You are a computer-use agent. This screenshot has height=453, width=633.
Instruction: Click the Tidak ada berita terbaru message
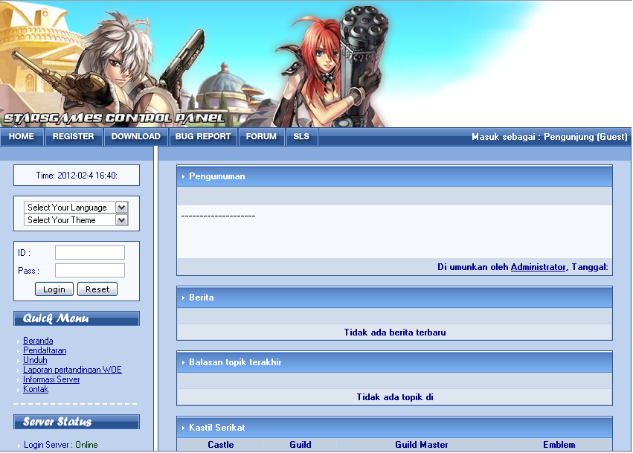395,332
